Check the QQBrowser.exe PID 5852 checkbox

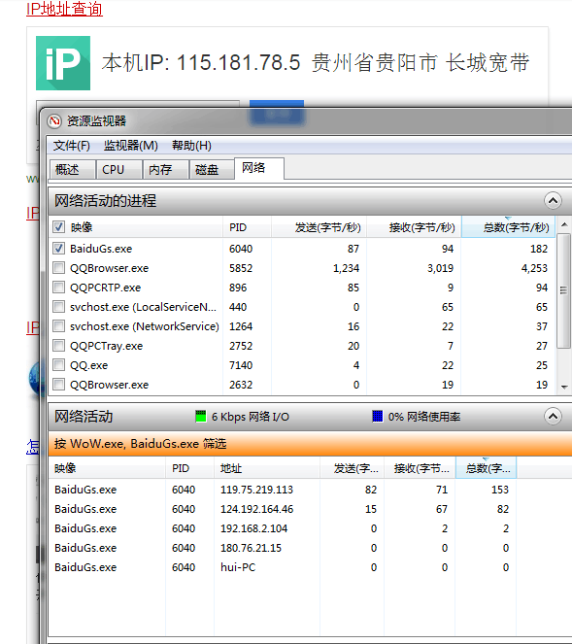[x=58, y=268]
